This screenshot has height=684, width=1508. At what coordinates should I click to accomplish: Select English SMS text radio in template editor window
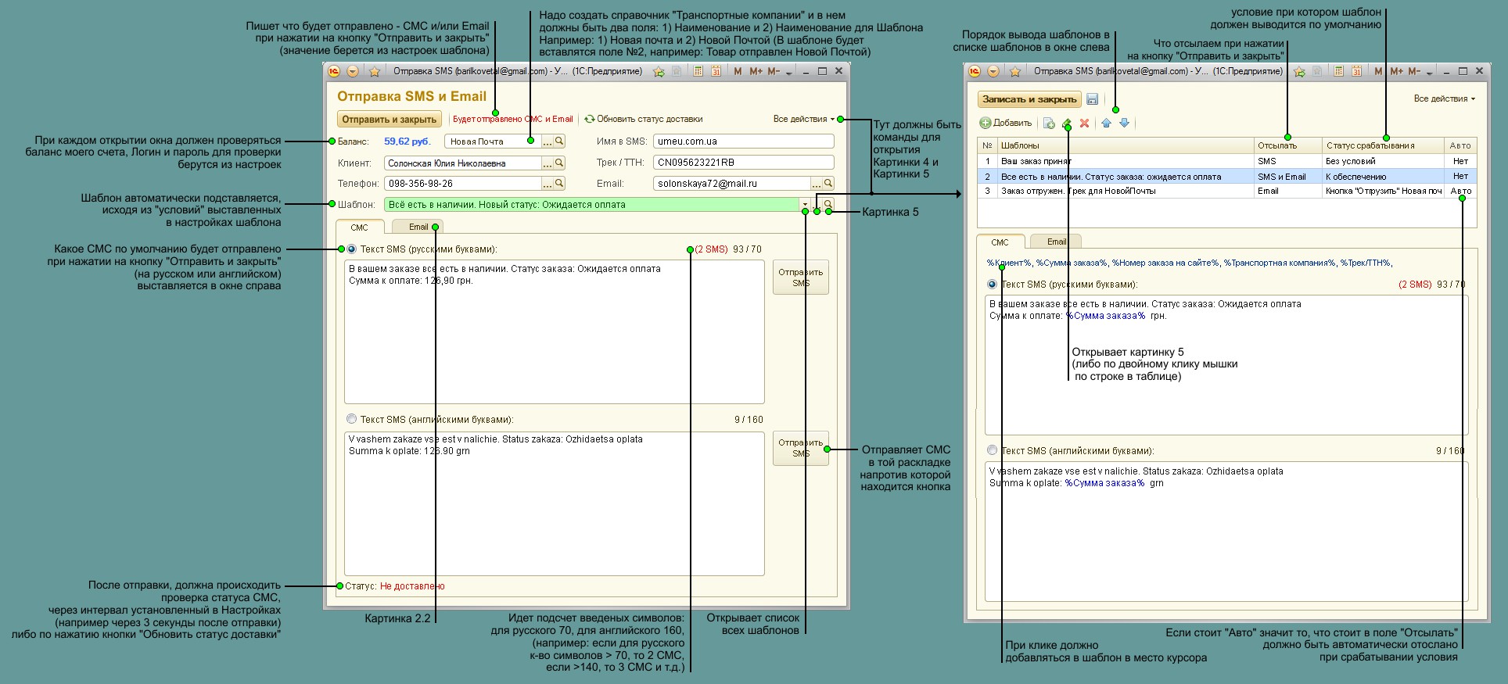[x=992, y=451]
